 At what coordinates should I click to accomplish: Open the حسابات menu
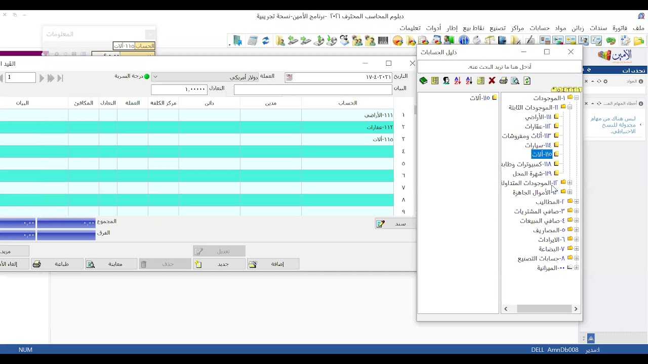click(x=540, y=28)
